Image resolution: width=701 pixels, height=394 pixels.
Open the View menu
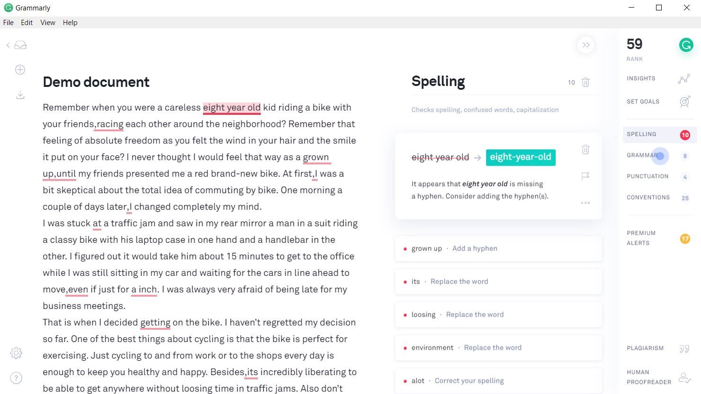48,23
